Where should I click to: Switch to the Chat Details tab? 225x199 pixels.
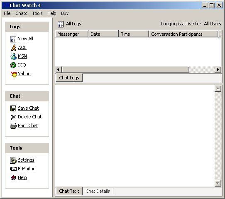pyautogui.click(x=98, y=191)
